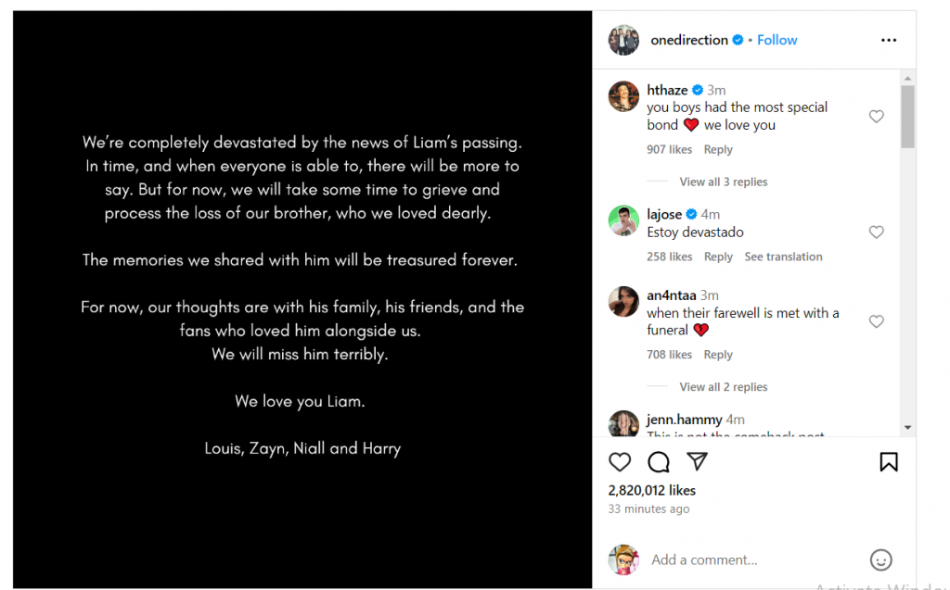The height and width of the screenshot is (590, 950).
Task: Click the Follow link
Action: 777,40
